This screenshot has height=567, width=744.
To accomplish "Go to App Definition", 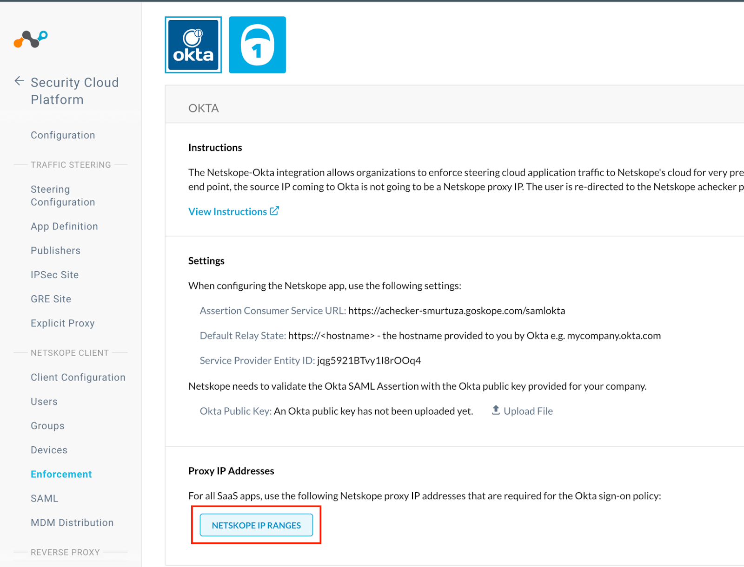I will coord(64,226).
